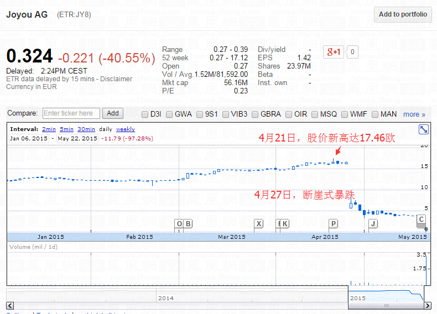The height and width of the screenshot is (314, 437).
Task: Open news marker B on the chart
Action: pos(188,224)
